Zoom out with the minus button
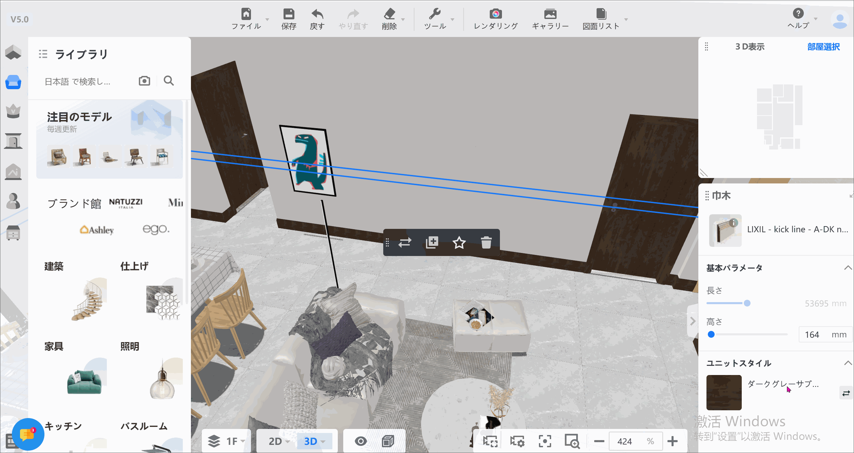 tap(599, 441)
